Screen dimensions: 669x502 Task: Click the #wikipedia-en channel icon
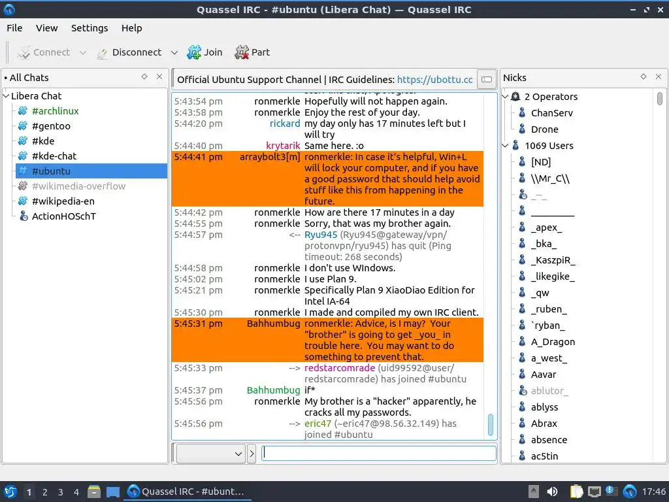click(x=23, y=201)
